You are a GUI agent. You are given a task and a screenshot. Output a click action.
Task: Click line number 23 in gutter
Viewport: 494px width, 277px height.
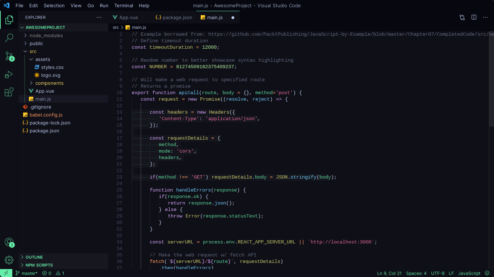point(119,177)
